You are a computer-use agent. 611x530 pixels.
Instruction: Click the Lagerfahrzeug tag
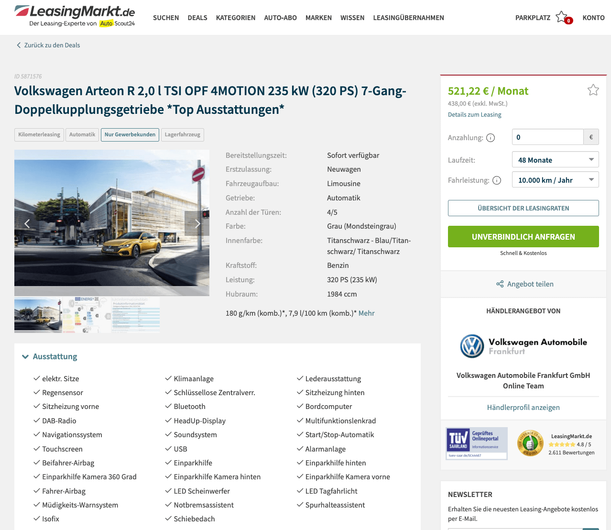click(183, 135)
